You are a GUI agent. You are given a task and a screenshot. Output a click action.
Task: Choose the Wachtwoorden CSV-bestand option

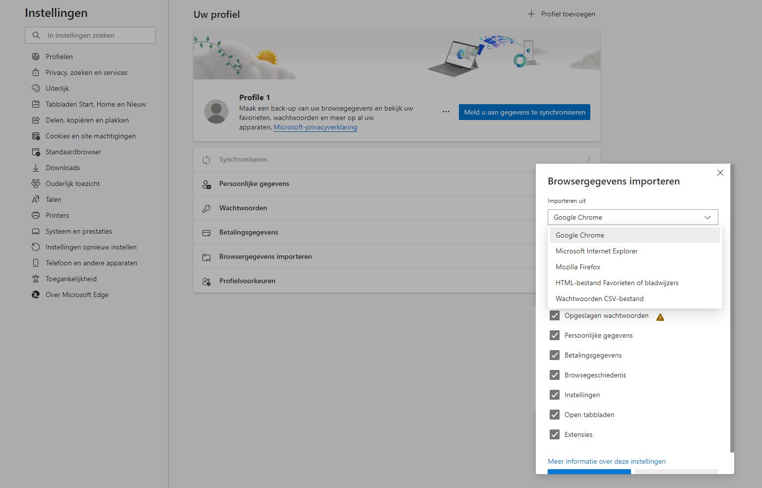tap(635, 299)
